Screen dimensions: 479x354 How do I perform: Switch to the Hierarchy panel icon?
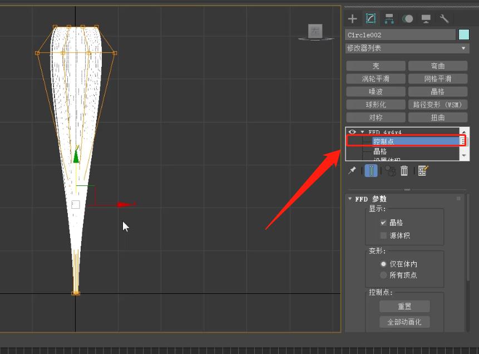click(x=389, y=19)
